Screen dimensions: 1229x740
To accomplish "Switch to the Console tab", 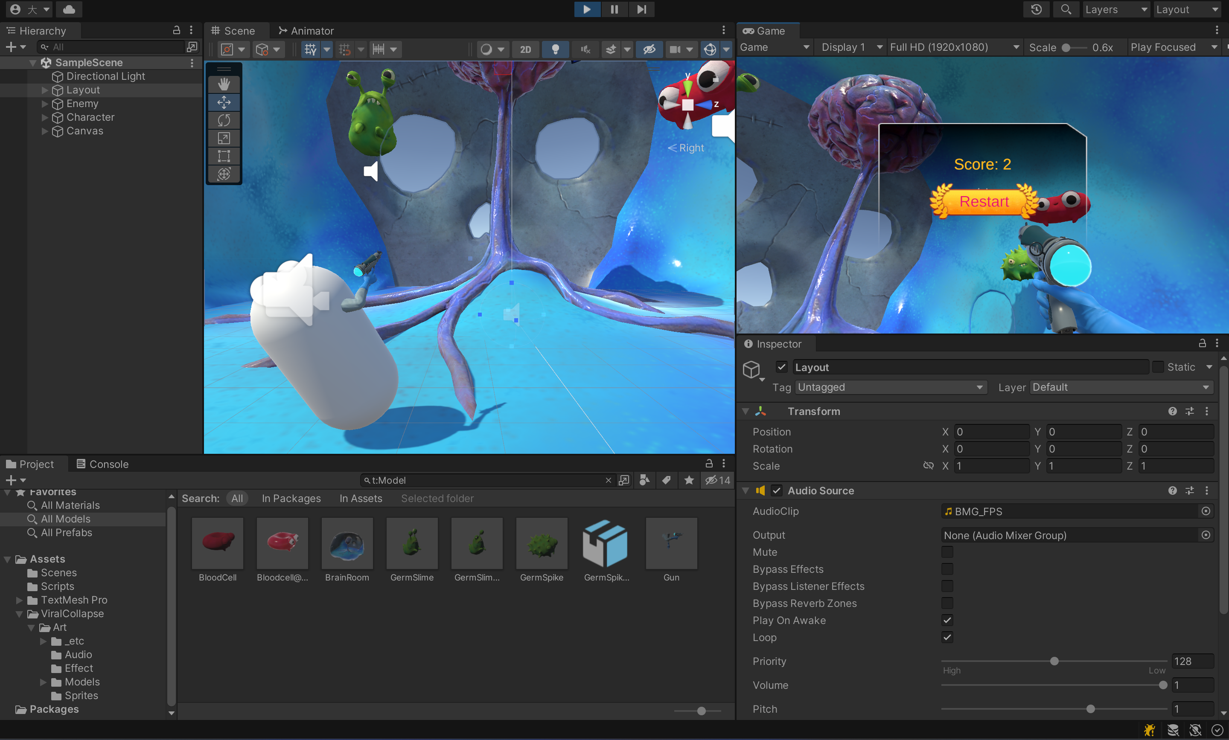I will point(102,464).
